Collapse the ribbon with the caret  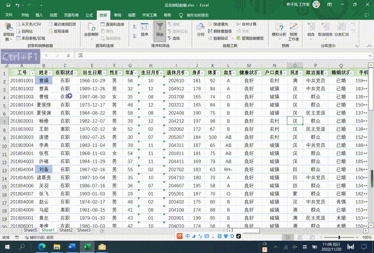(x=369, y=46)
